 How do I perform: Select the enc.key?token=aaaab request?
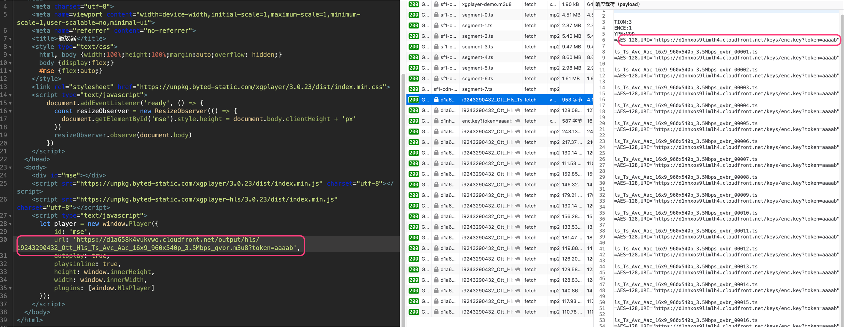click(487, 121)
